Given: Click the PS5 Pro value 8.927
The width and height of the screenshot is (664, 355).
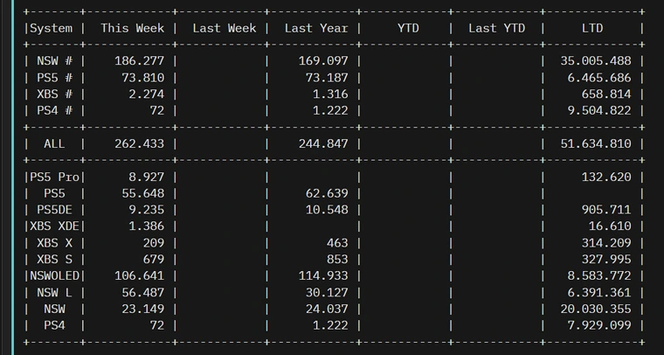Looking at the screenshot, I should 147,177.
